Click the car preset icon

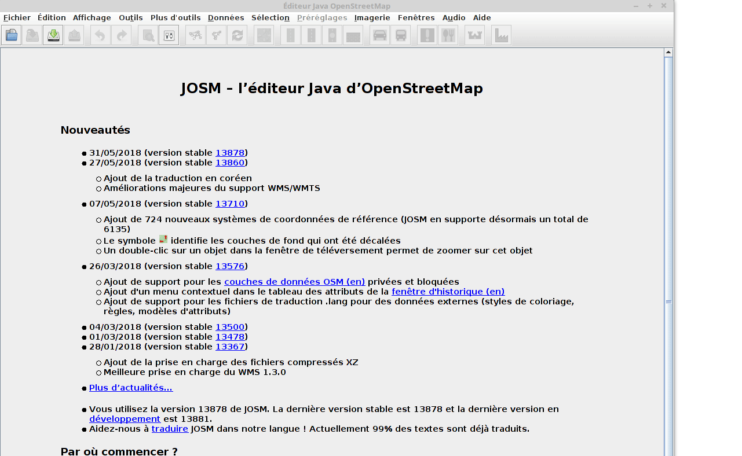(x=379, y=35)
